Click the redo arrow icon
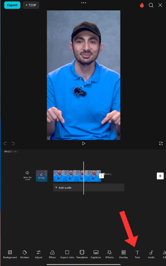The height and width of the screenshot is (266, 166). pos(5,143)
